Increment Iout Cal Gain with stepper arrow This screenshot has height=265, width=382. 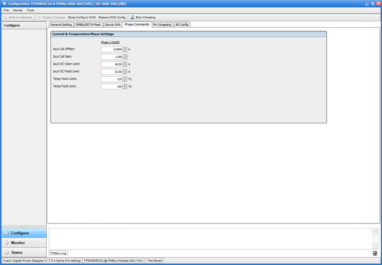pyautogui.click(x=124, y=56)
